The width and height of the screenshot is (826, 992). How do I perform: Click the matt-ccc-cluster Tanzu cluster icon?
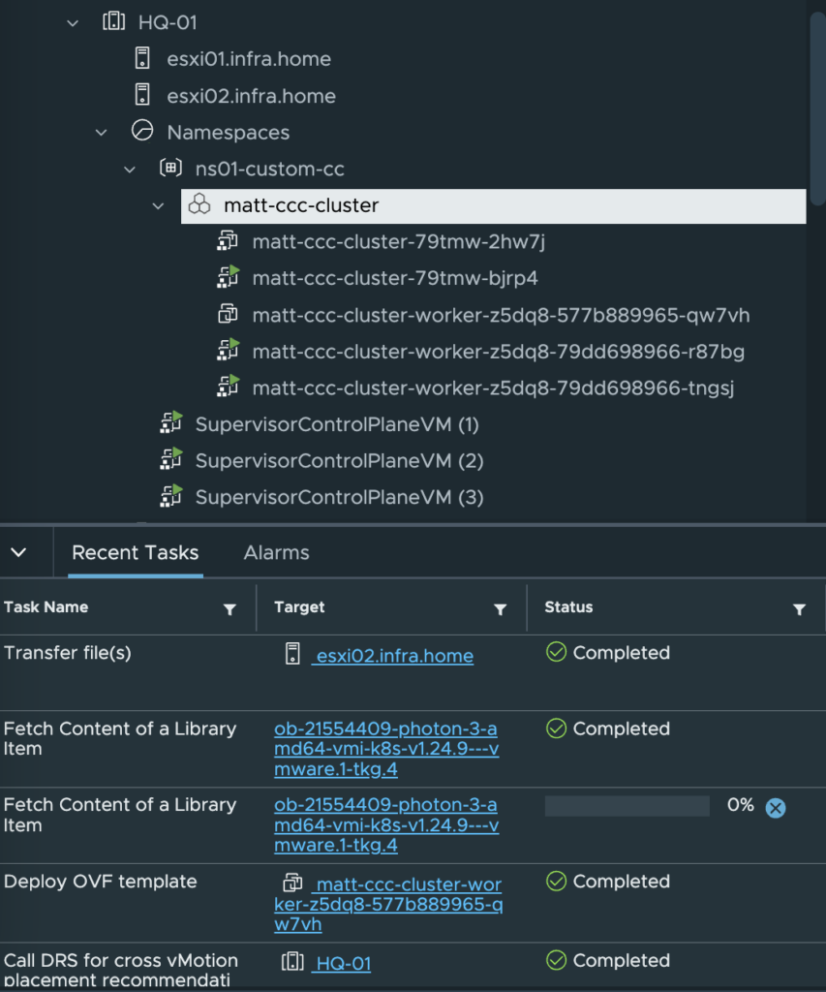point(199,204)
